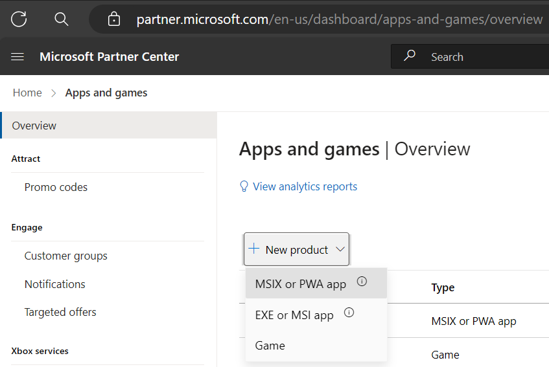
Task: Open the View analytics reports link
Action: pos(305,186)
